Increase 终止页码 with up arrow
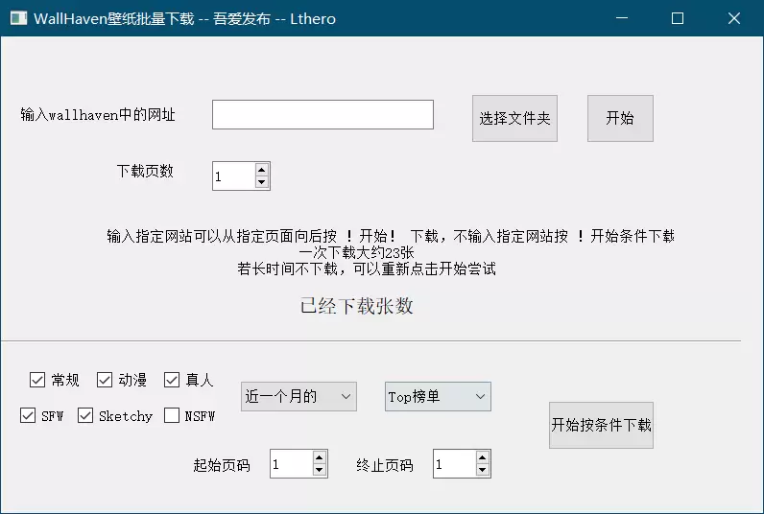 point(483,457)
